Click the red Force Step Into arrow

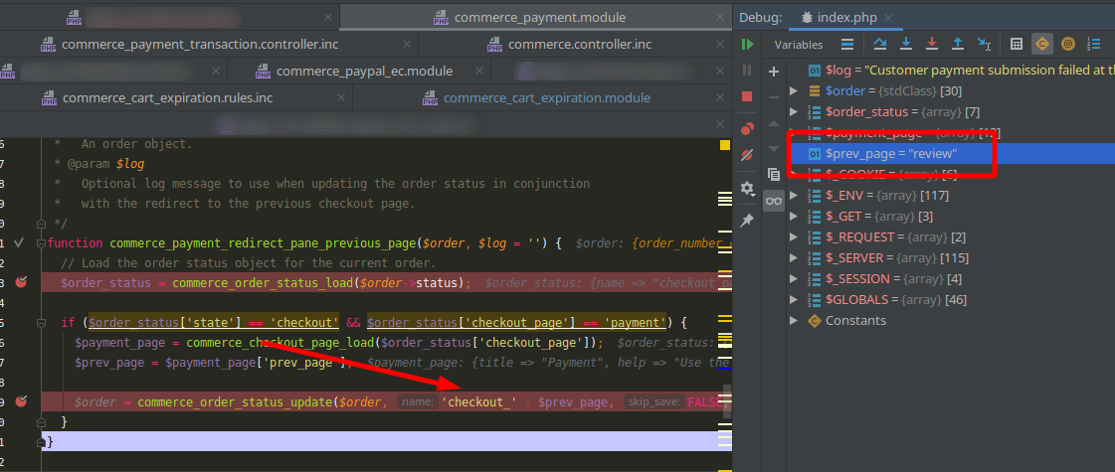(932, 44)
